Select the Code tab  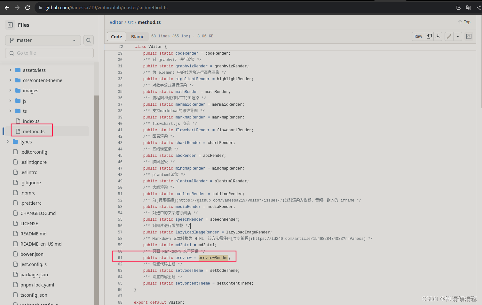tap(116, 36)
